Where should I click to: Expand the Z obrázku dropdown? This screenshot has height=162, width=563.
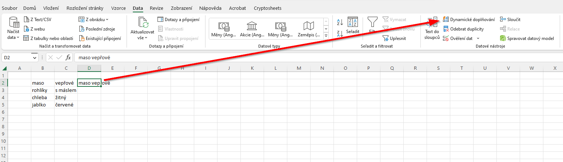107,20
